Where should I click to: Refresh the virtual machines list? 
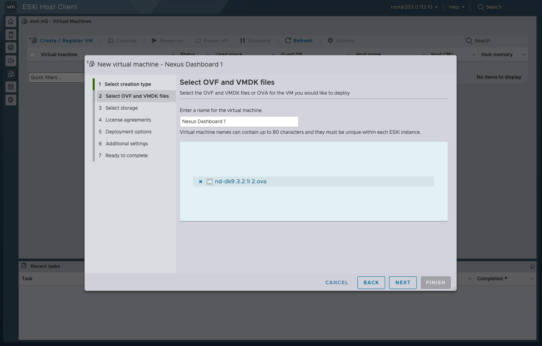tap(299, 40)
